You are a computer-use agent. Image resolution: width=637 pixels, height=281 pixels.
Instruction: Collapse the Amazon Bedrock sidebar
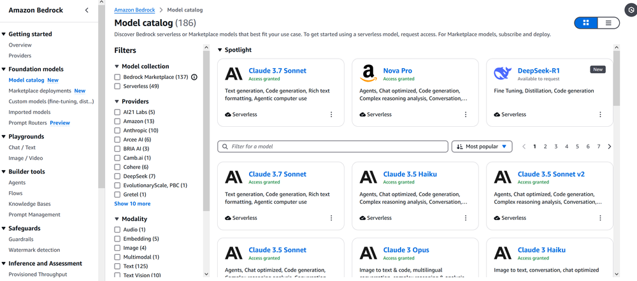(87, 10)
